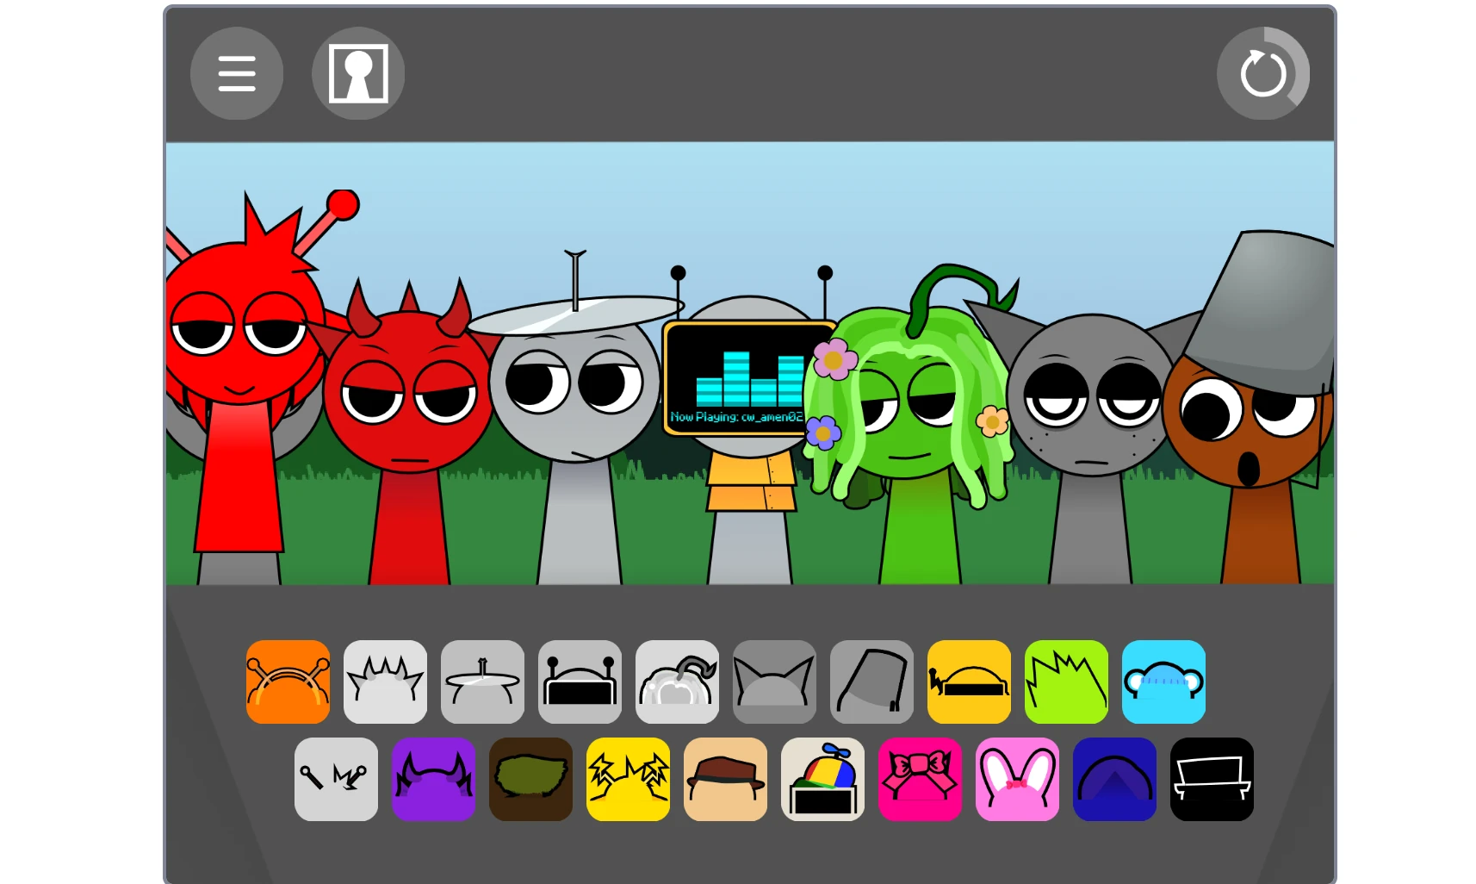Image resolution: width=1476 pixels, height=884 pixels.
Task: Select the cyan rain-cloud hat sound icon
Action: (1163, 682)
